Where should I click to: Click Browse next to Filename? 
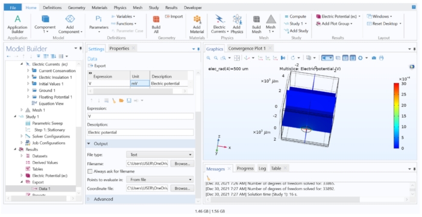[x=182, y=164]
